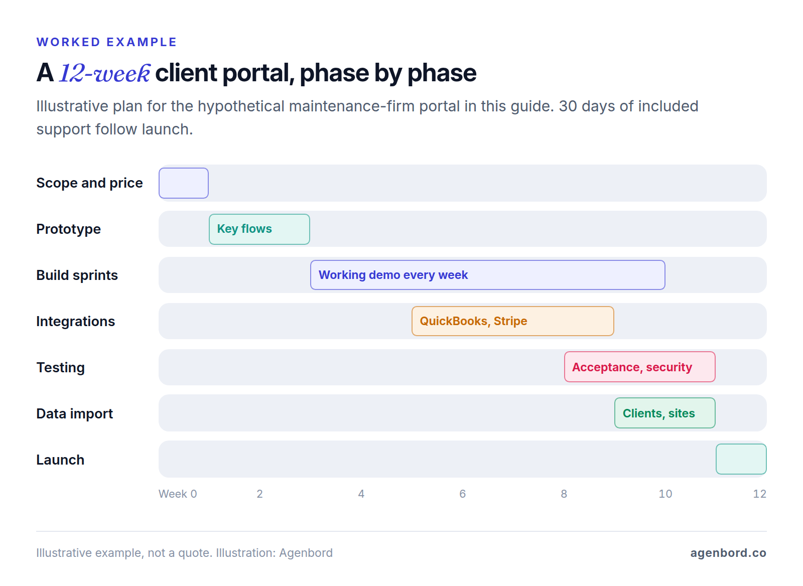
Task: Click the Build sprints row label
Action: click(77, 275)
